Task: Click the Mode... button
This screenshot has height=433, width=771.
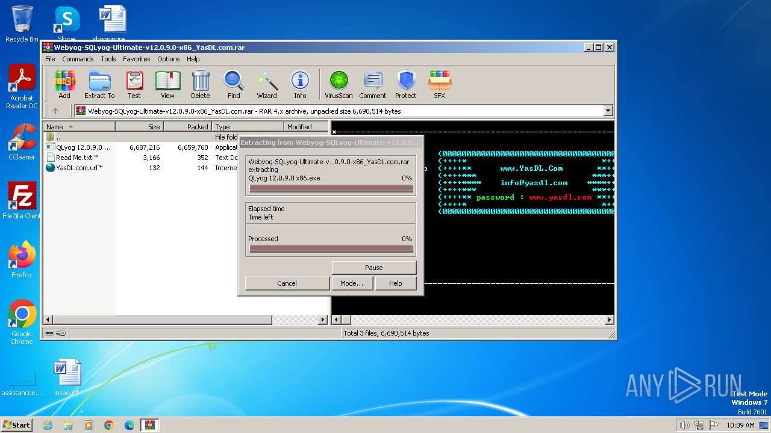Action: pos(352,283)
